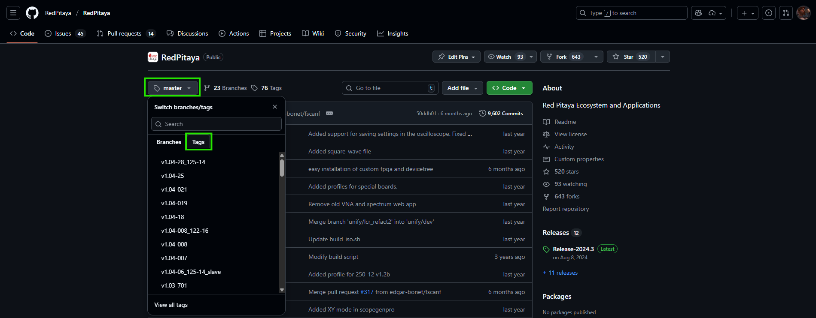Open the user profile avatar
The height and width of the screenshot is (318, 816).
pos(803,13)
